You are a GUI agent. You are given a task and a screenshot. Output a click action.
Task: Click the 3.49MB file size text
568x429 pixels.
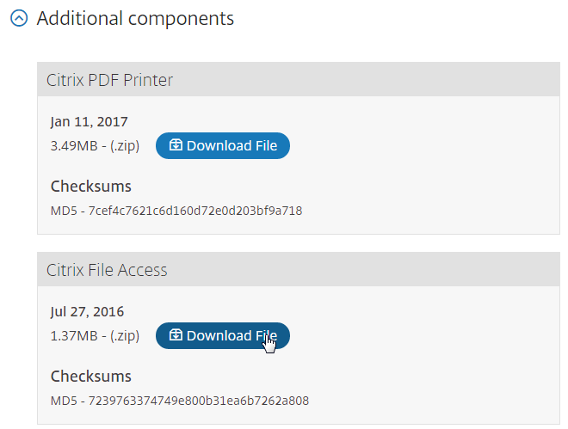[x=74, y=146]
